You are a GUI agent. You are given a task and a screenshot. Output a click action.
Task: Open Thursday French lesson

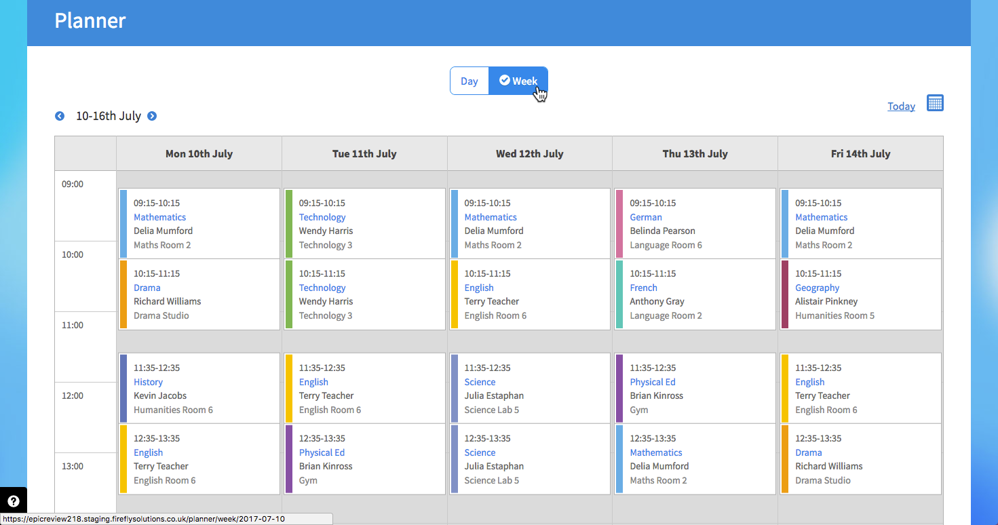[643, 288]
